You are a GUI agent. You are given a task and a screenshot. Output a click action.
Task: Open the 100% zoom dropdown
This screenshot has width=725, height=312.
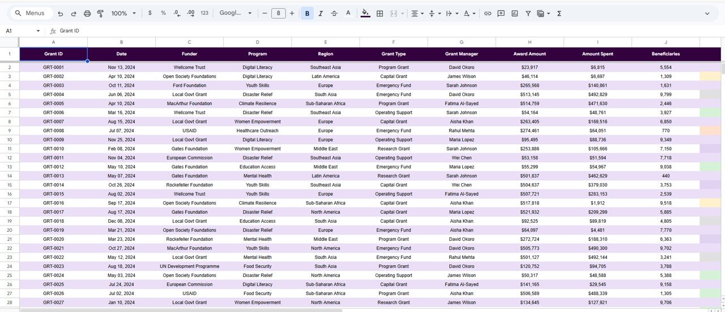123,13
